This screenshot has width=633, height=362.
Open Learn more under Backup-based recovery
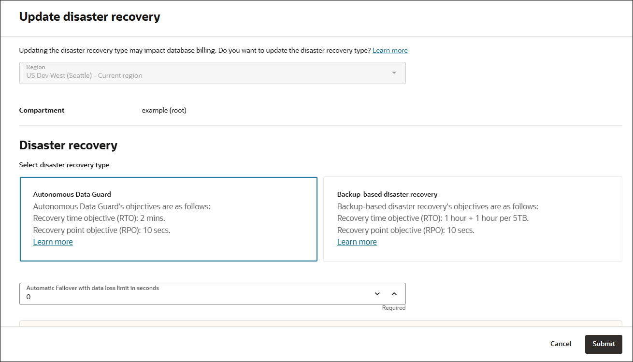(357, 242)
